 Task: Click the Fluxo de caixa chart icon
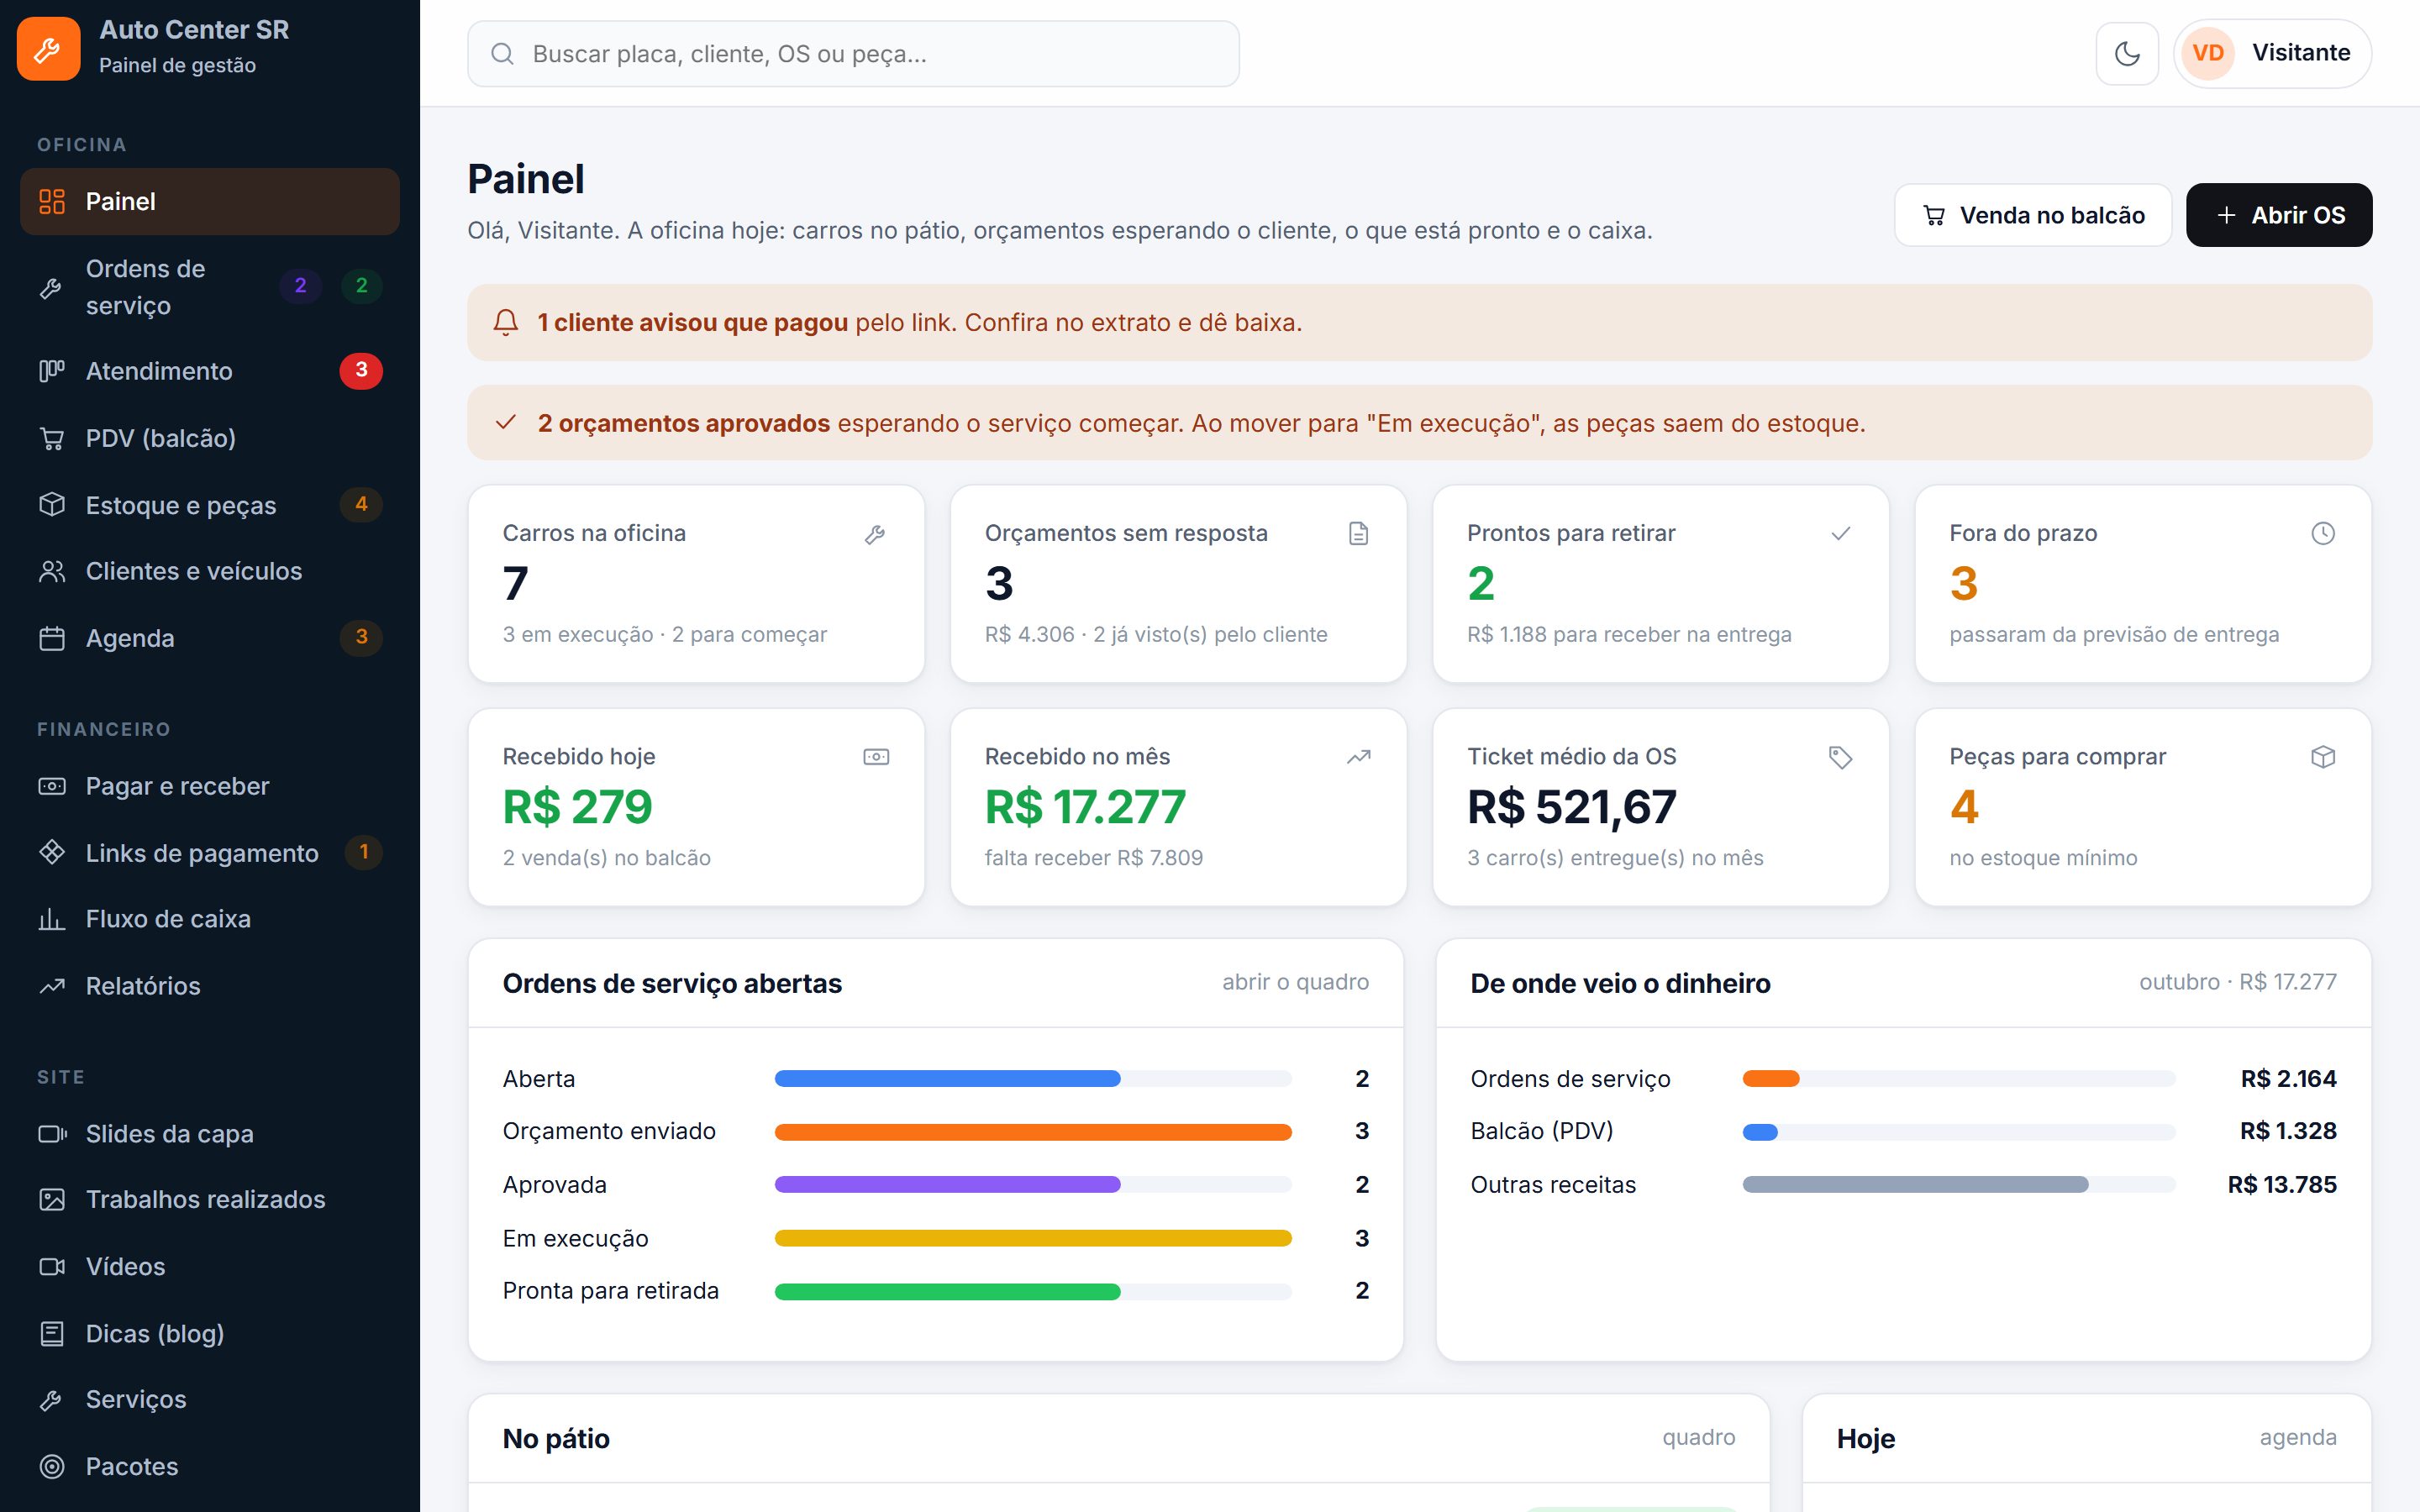pos(51,919)
